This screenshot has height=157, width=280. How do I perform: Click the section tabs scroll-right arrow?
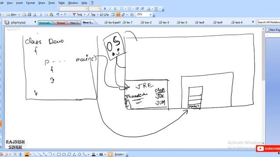point(253,22)
